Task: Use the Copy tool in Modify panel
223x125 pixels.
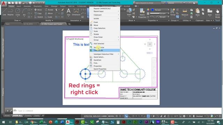Action: pos(38,13)
